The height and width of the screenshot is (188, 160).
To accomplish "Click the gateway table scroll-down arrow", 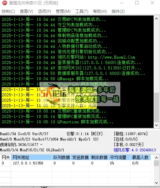I will [156, 183].
